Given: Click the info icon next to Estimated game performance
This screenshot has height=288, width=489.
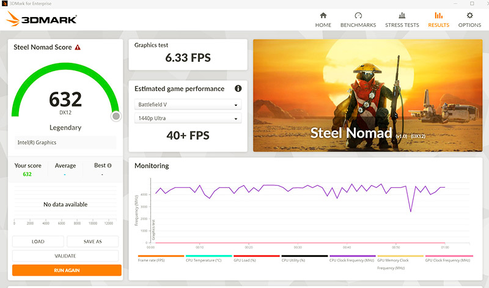Looking at the screenshot, I should pyautogui.click(x=238, y=89).
